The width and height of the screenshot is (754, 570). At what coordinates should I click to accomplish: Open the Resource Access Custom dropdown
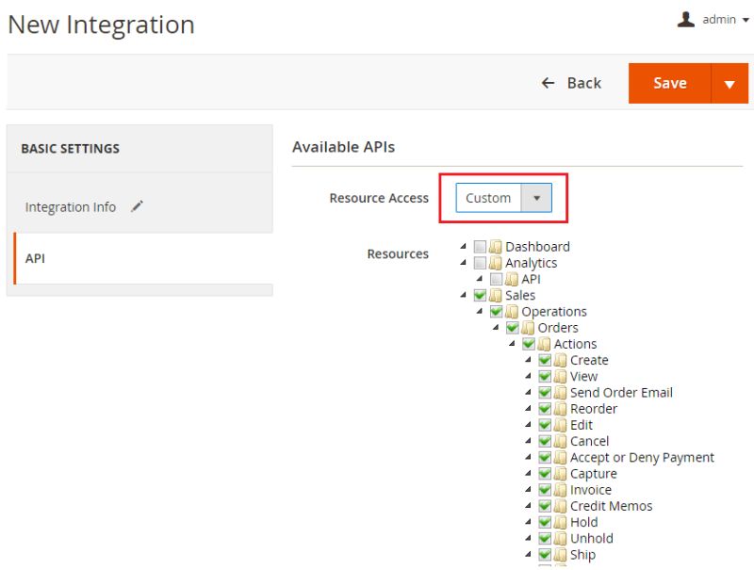503,198
